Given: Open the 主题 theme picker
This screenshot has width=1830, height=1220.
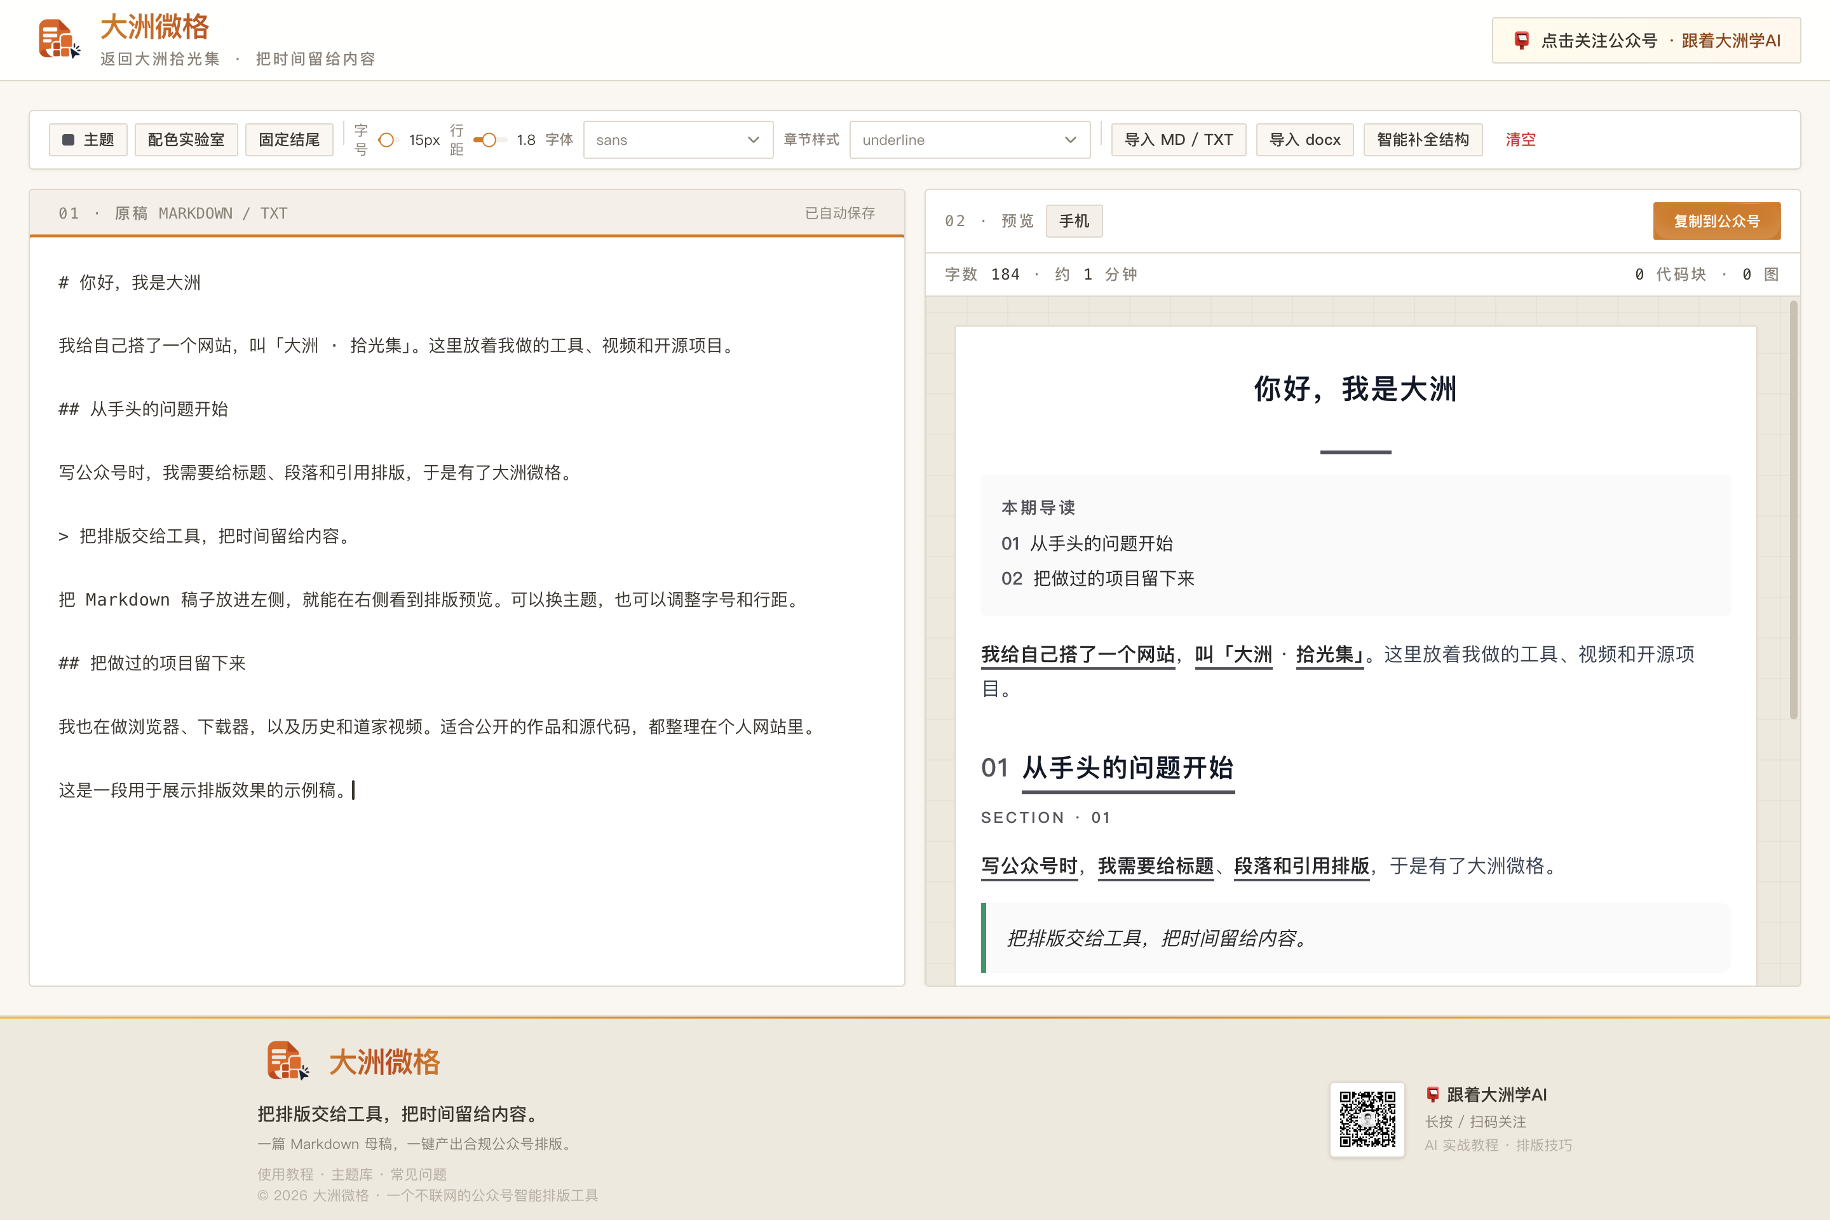Looking at the screenshot, I should click(x=88, y=140).
